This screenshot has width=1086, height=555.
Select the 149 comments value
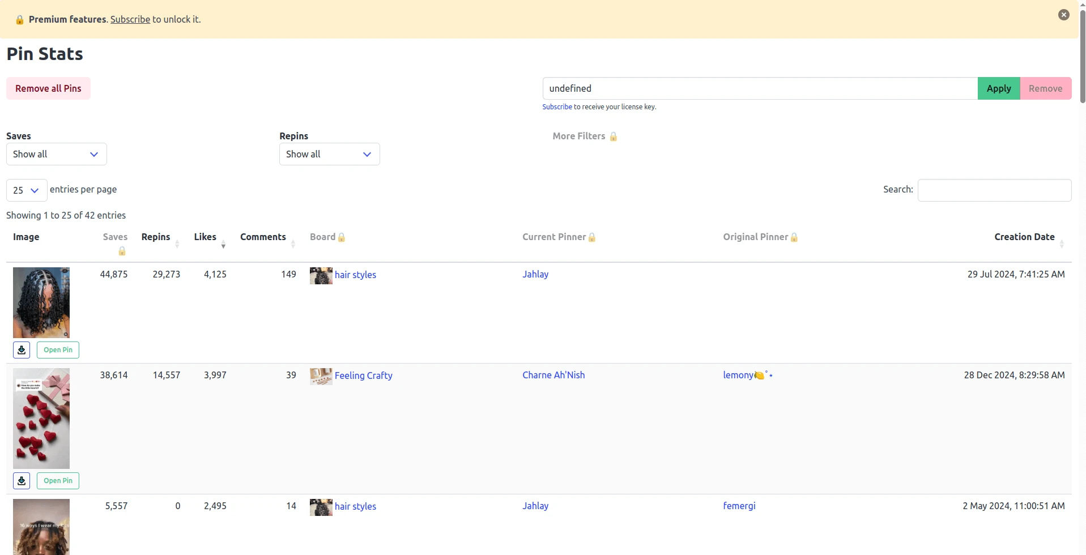point(289,274)
